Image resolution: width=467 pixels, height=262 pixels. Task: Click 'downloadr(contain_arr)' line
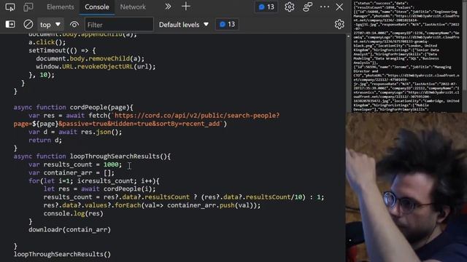(70, 230)
